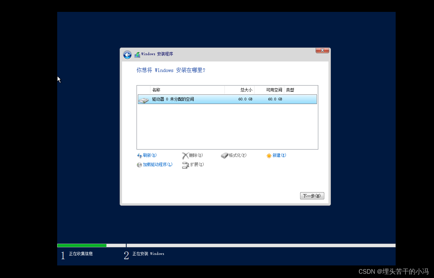Click the green installation progress bar
Screen dimensions: 434x278
click(82, 246)
